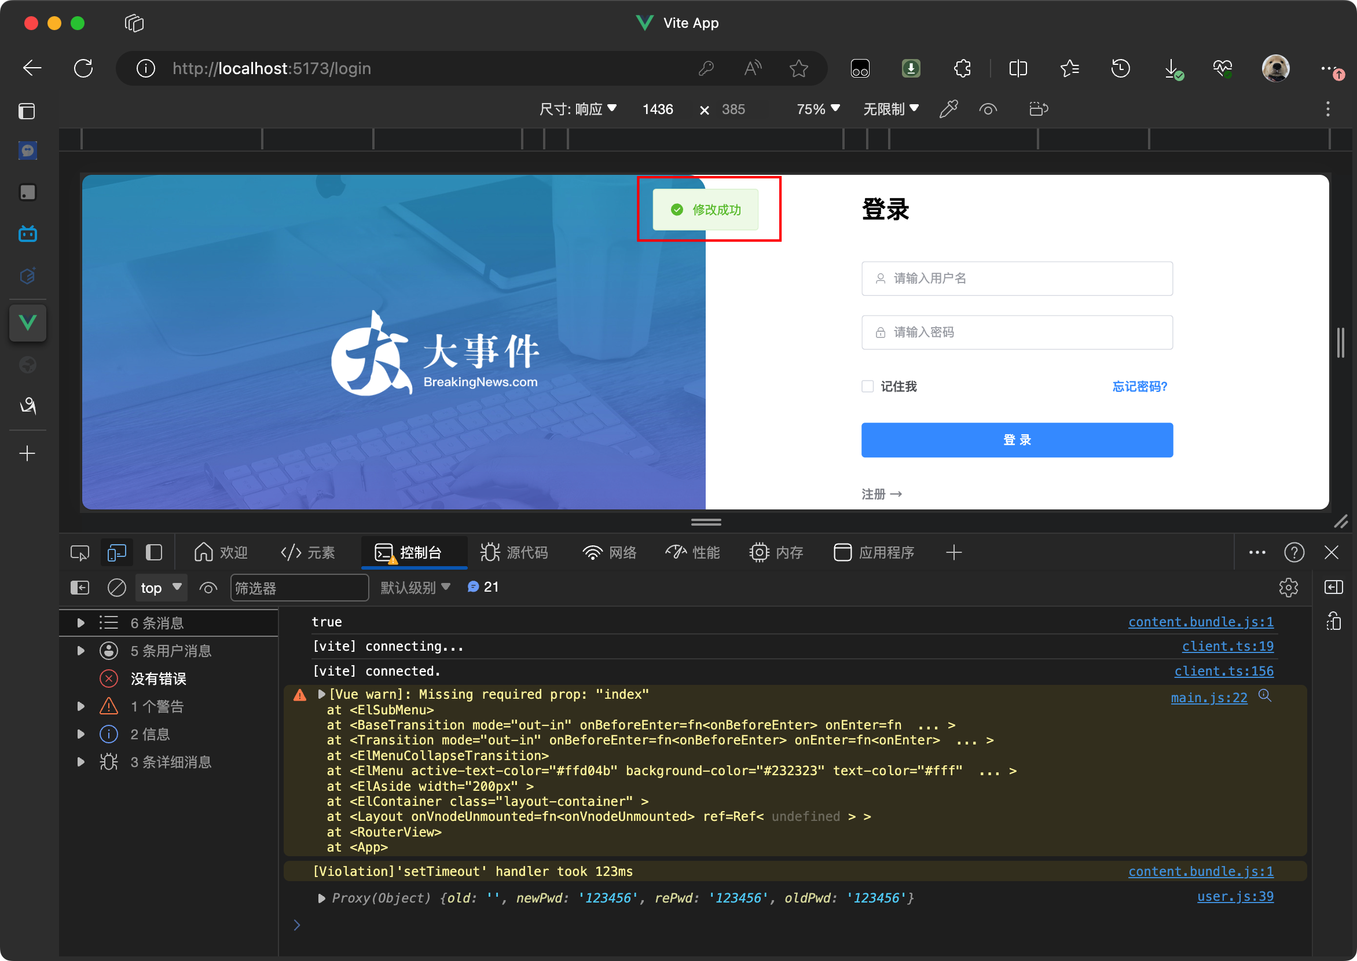
Task: Pick a color with the eyedropper tool
Action: click(948, 108)
